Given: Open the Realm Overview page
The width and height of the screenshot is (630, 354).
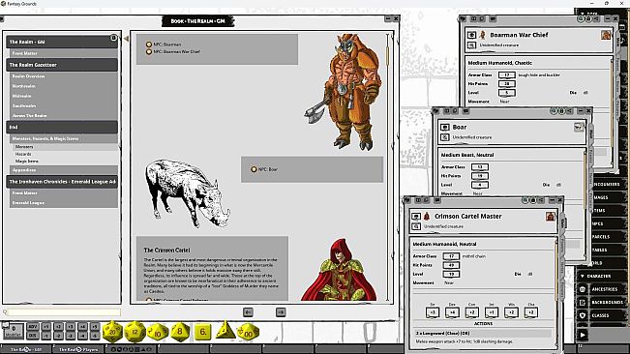Looking at the screenshot, I should click(64, 75).
